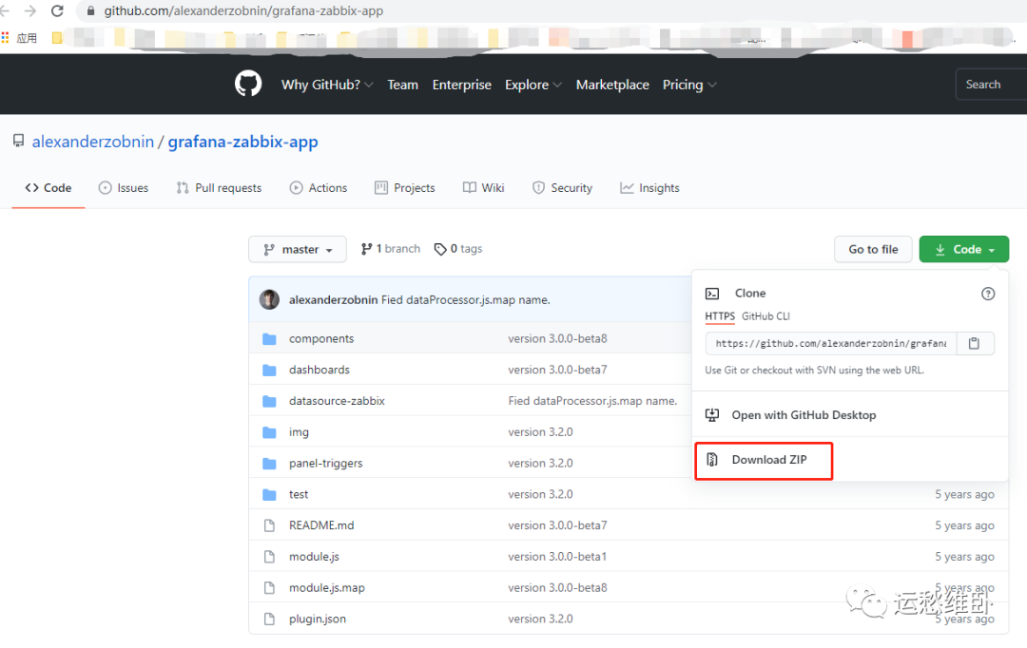
Task: Click the components folder icon
Action: pyautogui.click(x=269, y=338)
